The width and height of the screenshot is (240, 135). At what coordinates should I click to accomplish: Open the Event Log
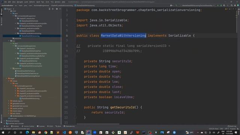pos(232,126)
